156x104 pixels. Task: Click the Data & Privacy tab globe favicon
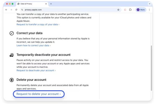18,4
